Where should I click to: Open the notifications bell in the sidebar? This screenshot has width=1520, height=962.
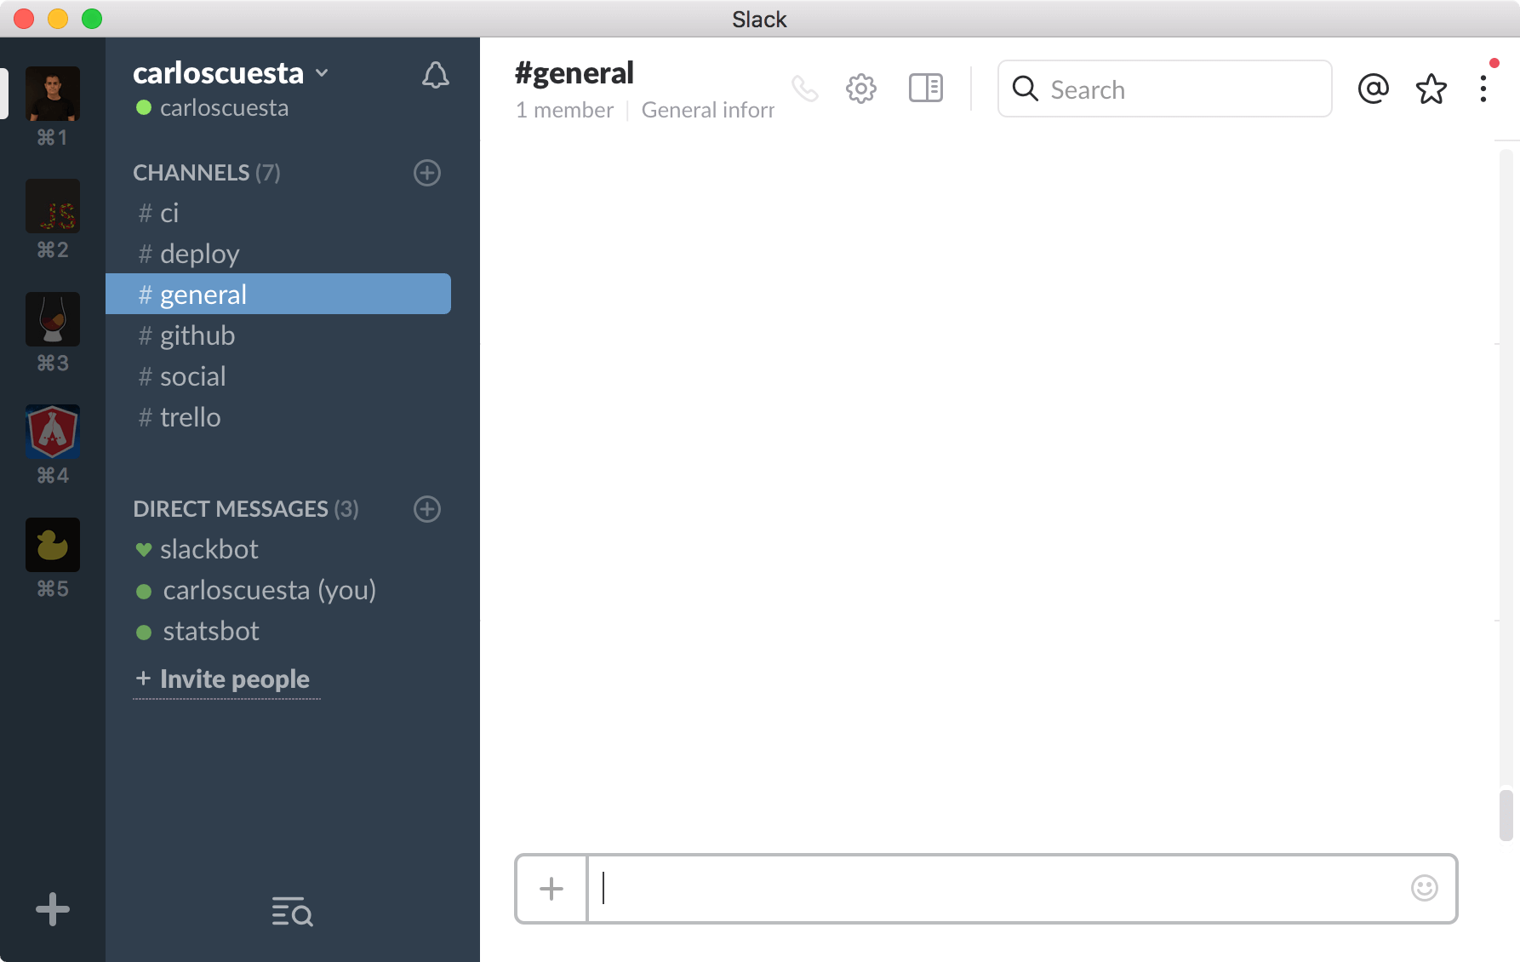coord(436,76)
